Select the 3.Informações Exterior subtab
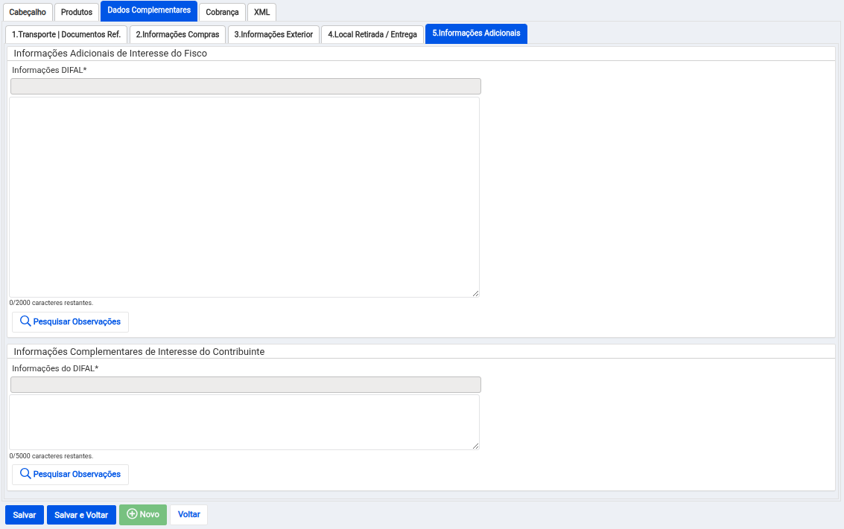 coord(273,34)
